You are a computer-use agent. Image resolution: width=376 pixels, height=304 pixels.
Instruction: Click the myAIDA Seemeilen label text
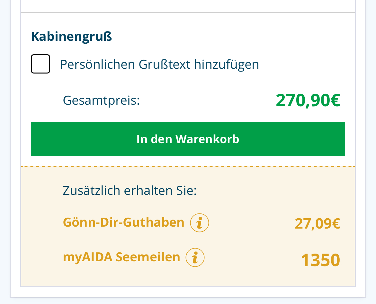pyautogui.click(x=121, y=257)
